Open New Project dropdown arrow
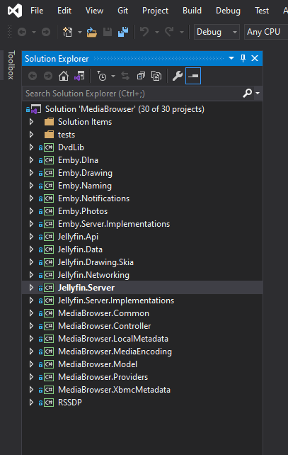 pyautogui.click(x=80, y=32)
